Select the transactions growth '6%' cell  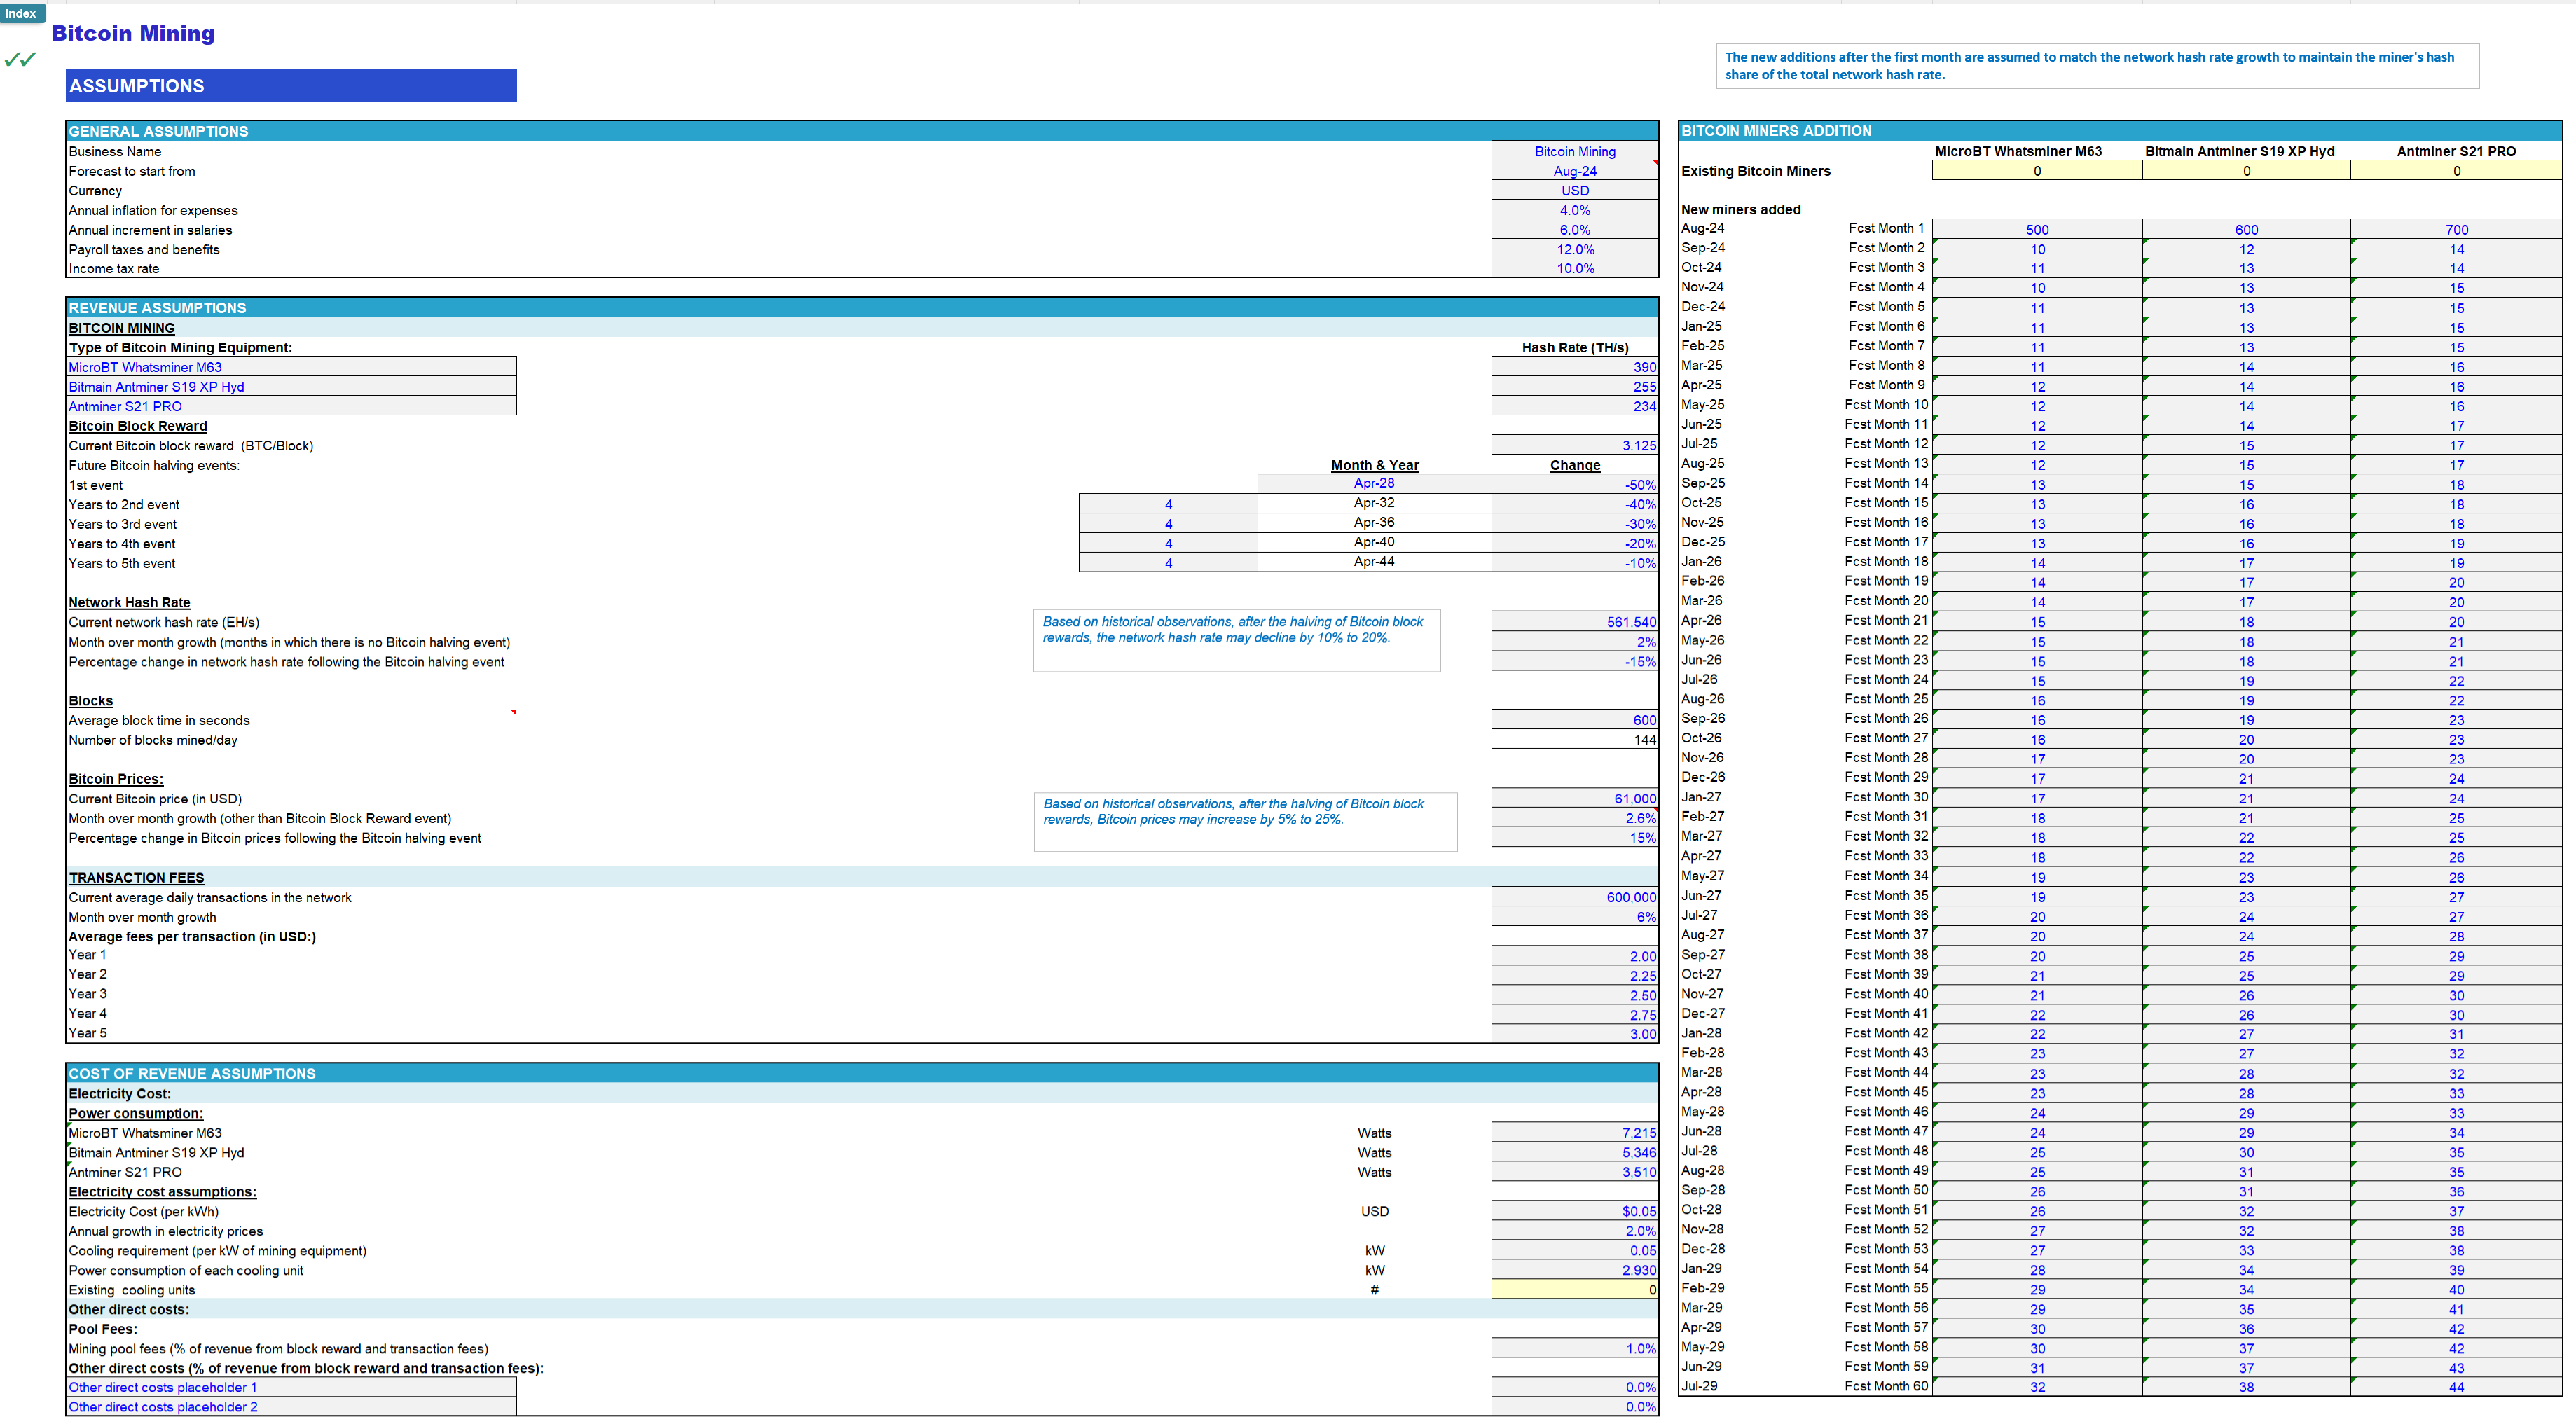(1574, 916)
